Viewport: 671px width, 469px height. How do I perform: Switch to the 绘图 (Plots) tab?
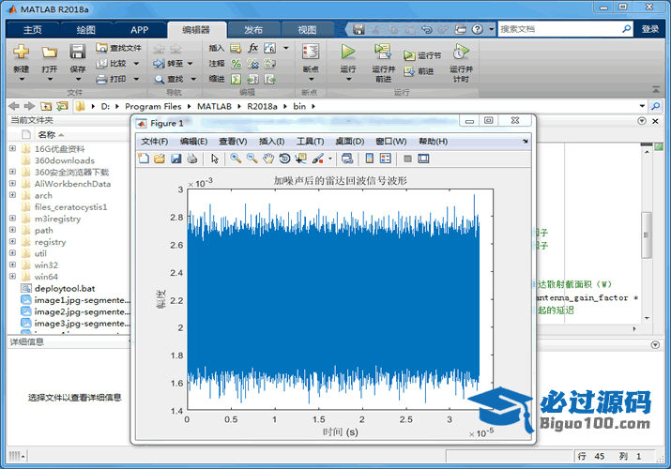(x=86, y=29)
